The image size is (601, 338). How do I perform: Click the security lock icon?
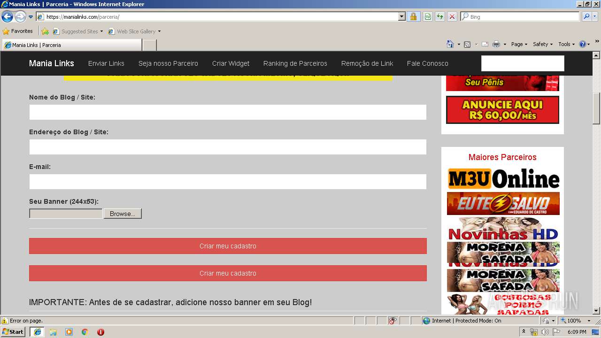tap(413, 17)
